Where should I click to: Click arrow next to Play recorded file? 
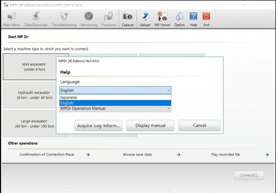tap(267, 155)
